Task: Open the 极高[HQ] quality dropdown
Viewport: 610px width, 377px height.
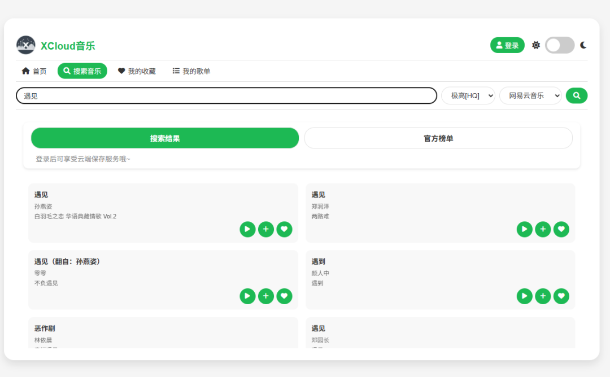Action: (x=468, y=95)
